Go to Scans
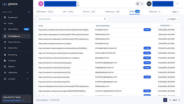This screenshot has height=104, width=184. (10, 23)
